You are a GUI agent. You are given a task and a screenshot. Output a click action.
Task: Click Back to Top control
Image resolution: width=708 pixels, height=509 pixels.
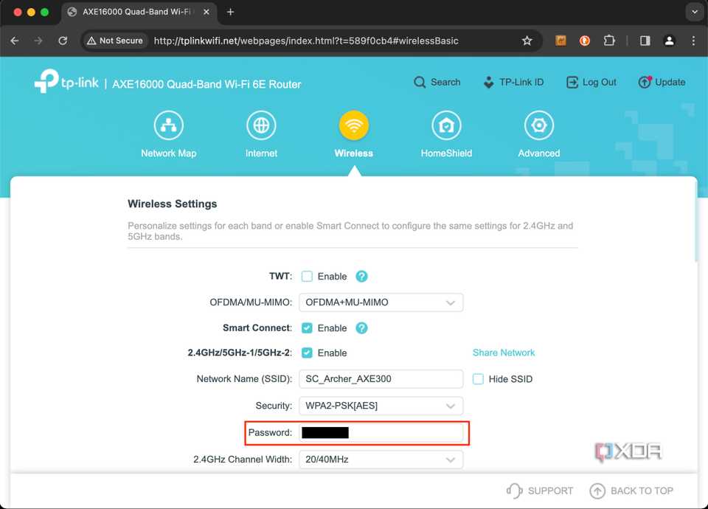[x=631, y=491]
